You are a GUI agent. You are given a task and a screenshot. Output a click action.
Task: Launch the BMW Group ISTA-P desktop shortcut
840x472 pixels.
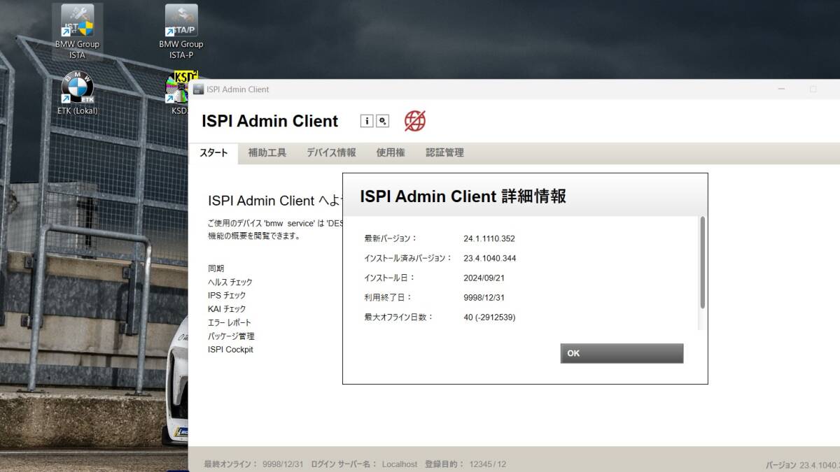(181, 32)
